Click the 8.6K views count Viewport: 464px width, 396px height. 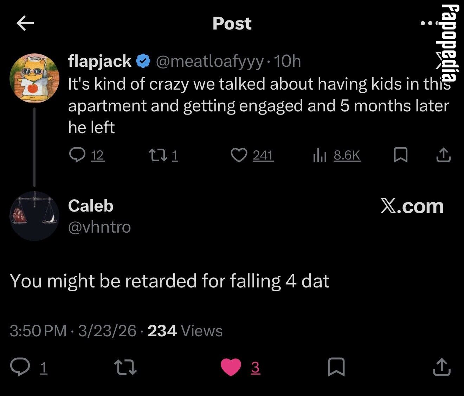coord(347,155)
